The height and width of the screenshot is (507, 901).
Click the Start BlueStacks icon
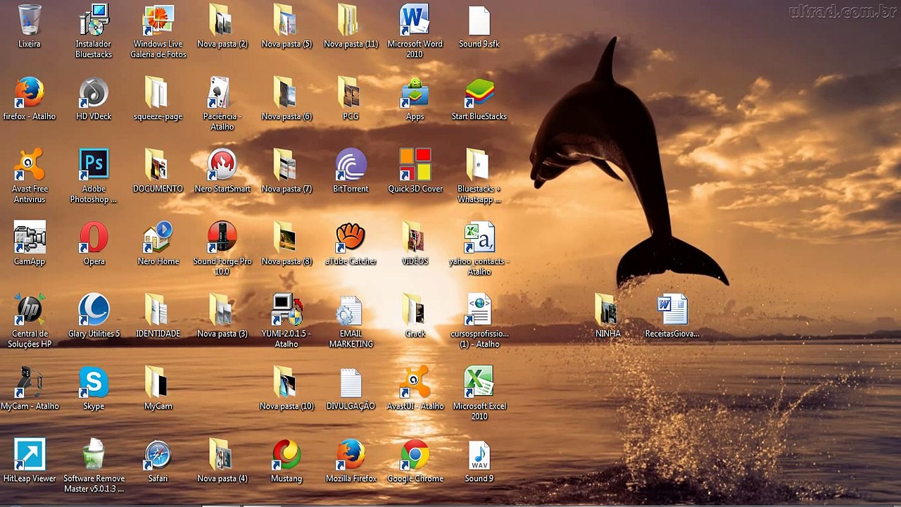pos(479,93)
